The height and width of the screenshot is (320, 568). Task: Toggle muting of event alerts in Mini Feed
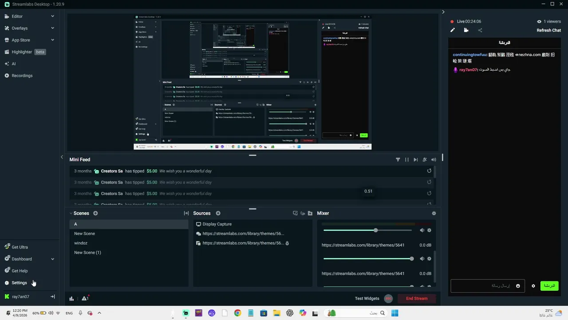[425, 160]
